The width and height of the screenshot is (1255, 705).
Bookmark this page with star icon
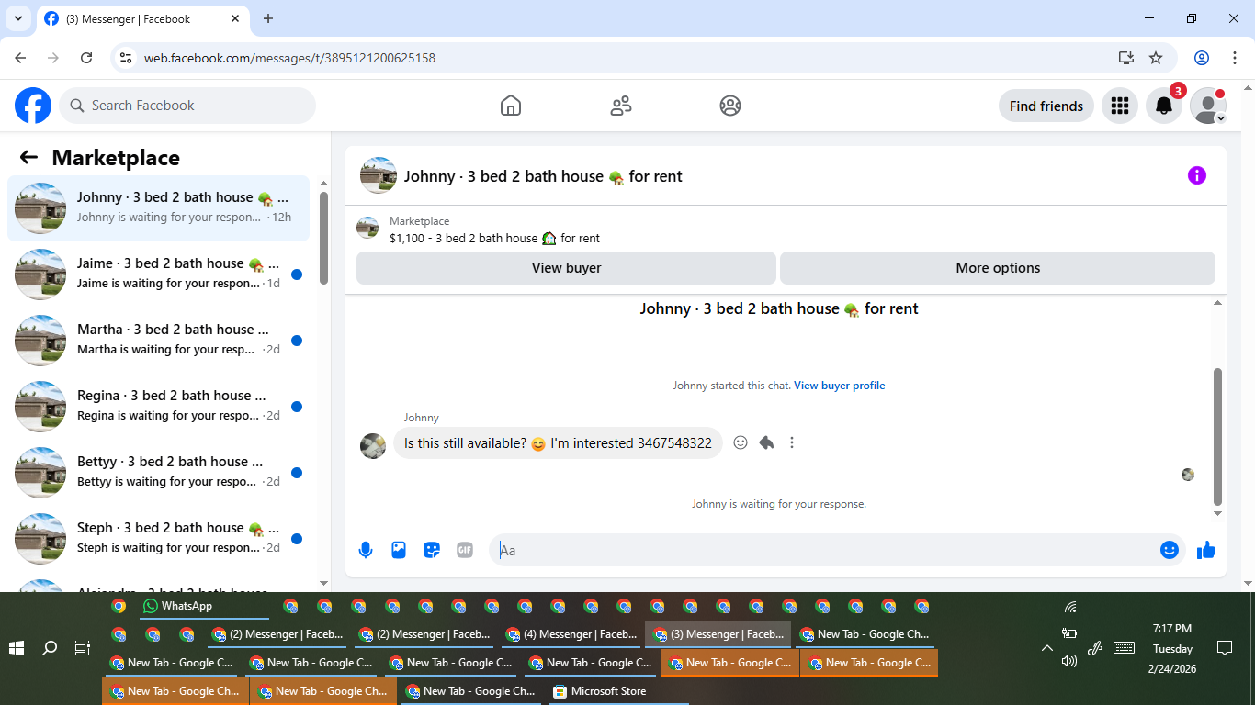coord(1156,58)
